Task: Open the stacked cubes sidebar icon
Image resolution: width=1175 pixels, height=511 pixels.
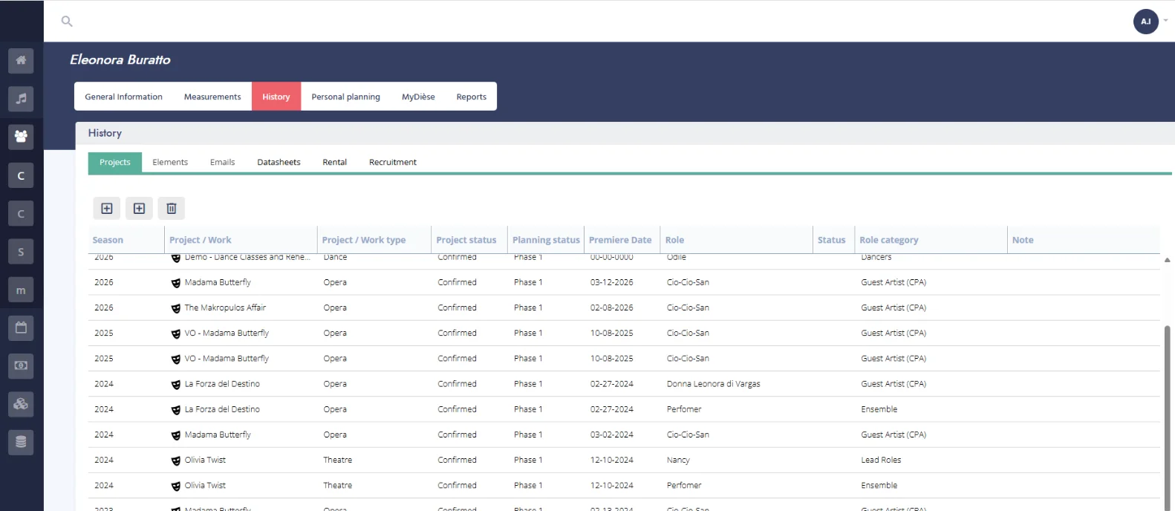Action: (x=21, y=404)
